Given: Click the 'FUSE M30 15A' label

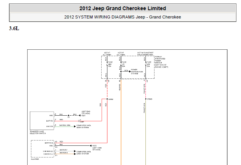Looking at the screenshot, I should point(110,64).
